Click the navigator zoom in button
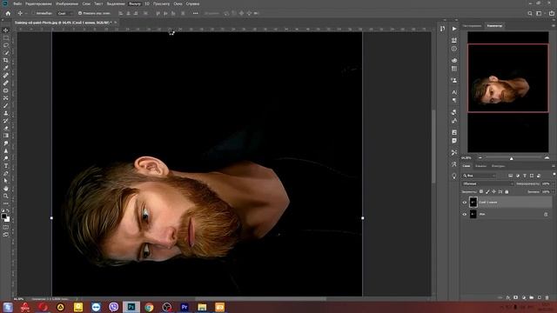 coord(547,158)
